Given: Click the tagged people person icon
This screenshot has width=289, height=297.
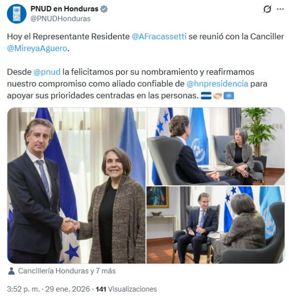Looking at the screenshot, I should (x=11, y=271).
